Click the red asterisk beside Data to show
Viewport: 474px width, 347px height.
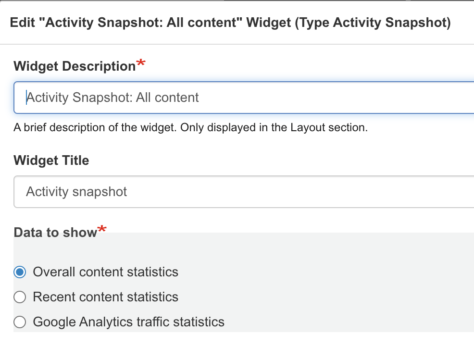coord(102,230)
